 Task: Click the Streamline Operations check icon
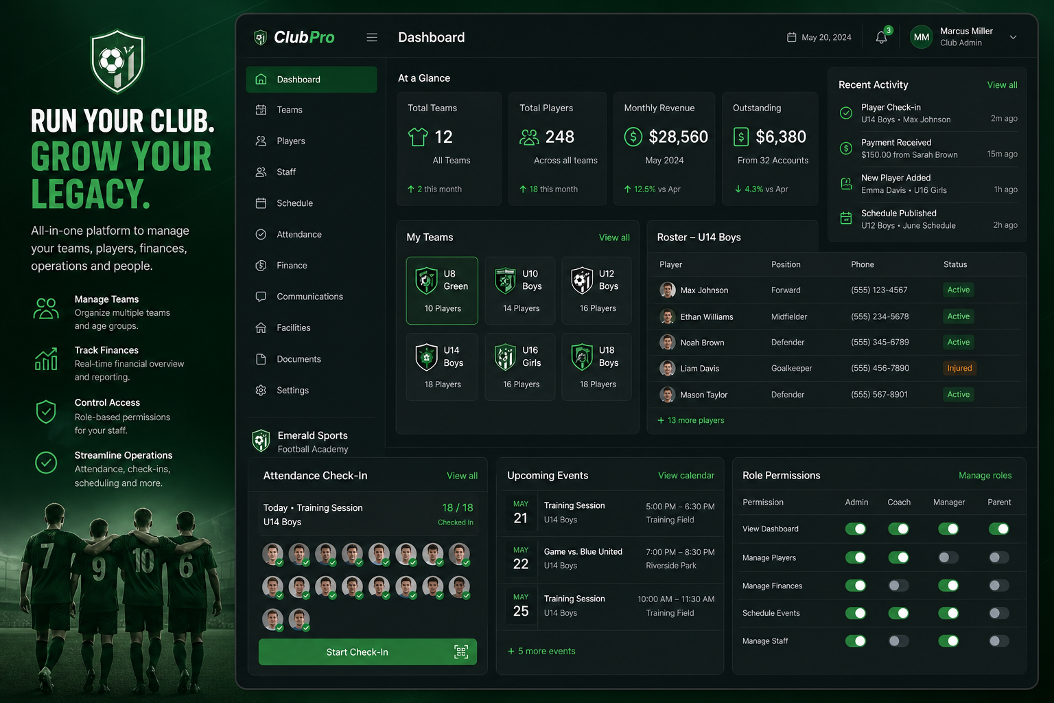[46, 463]
